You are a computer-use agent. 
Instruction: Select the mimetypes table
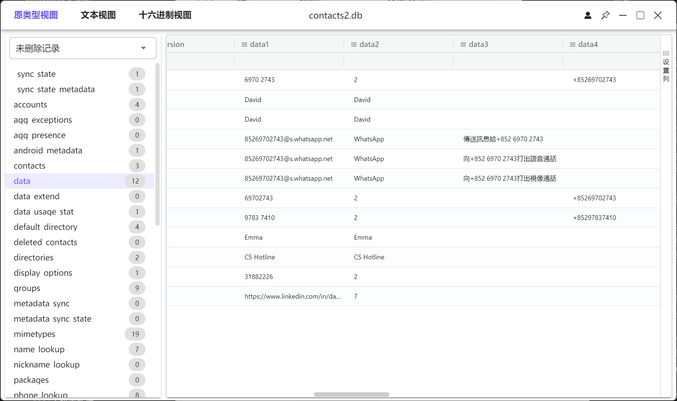click(35, 334)
